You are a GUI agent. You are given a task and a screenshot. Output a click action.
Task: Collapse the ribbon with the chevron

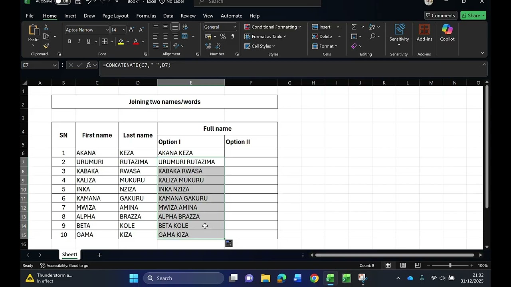coord(482,53)
